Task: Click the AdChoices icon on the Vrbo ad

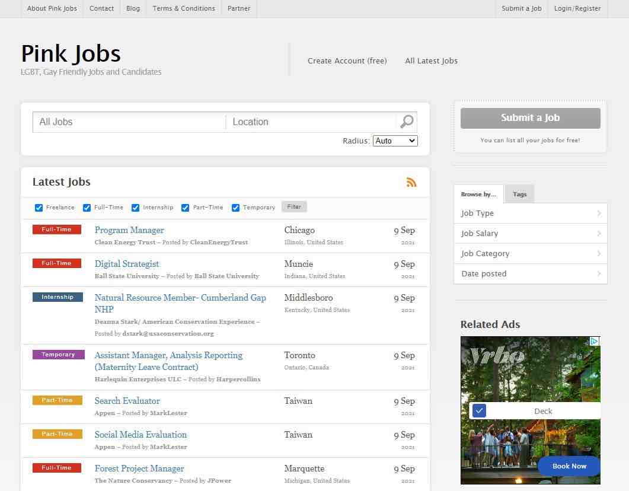Action: [x=595, y=342]
